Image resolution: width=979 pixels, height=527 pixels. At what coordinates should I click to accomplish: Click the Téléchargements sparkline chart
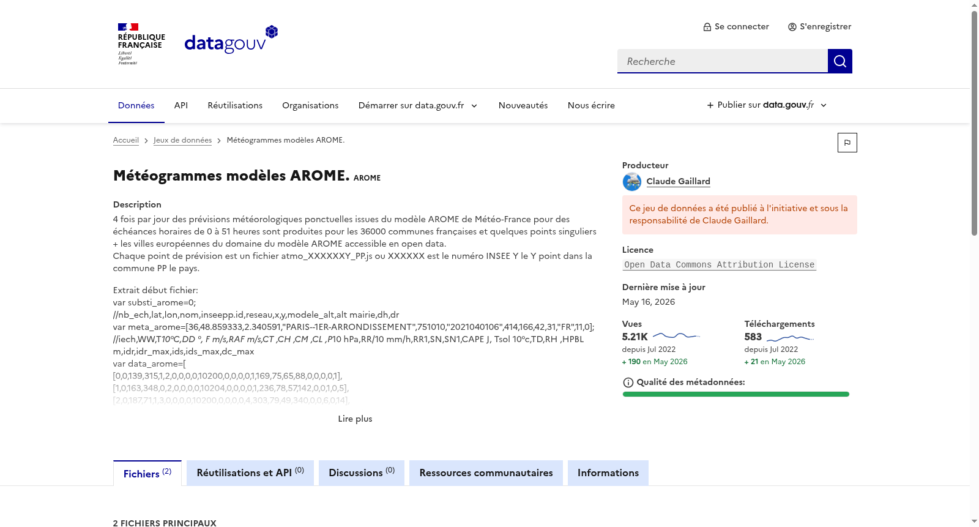[x=790, y=338]
